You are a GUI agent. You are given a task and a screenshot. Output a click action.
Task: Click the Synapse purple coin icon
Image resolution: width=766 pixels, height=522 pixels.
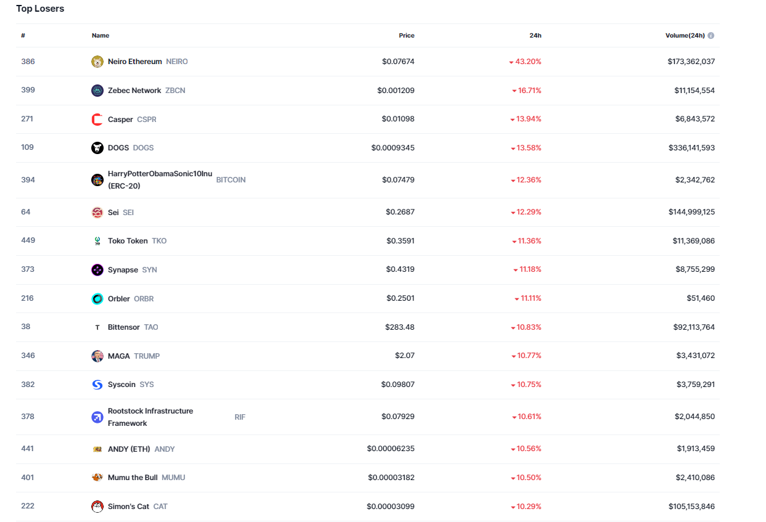click(x=97, y=270)
